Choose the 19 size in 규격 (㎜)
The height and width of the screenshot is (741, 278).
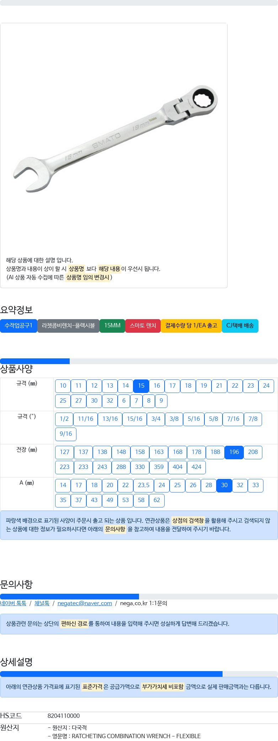click(x=204, y=386)
